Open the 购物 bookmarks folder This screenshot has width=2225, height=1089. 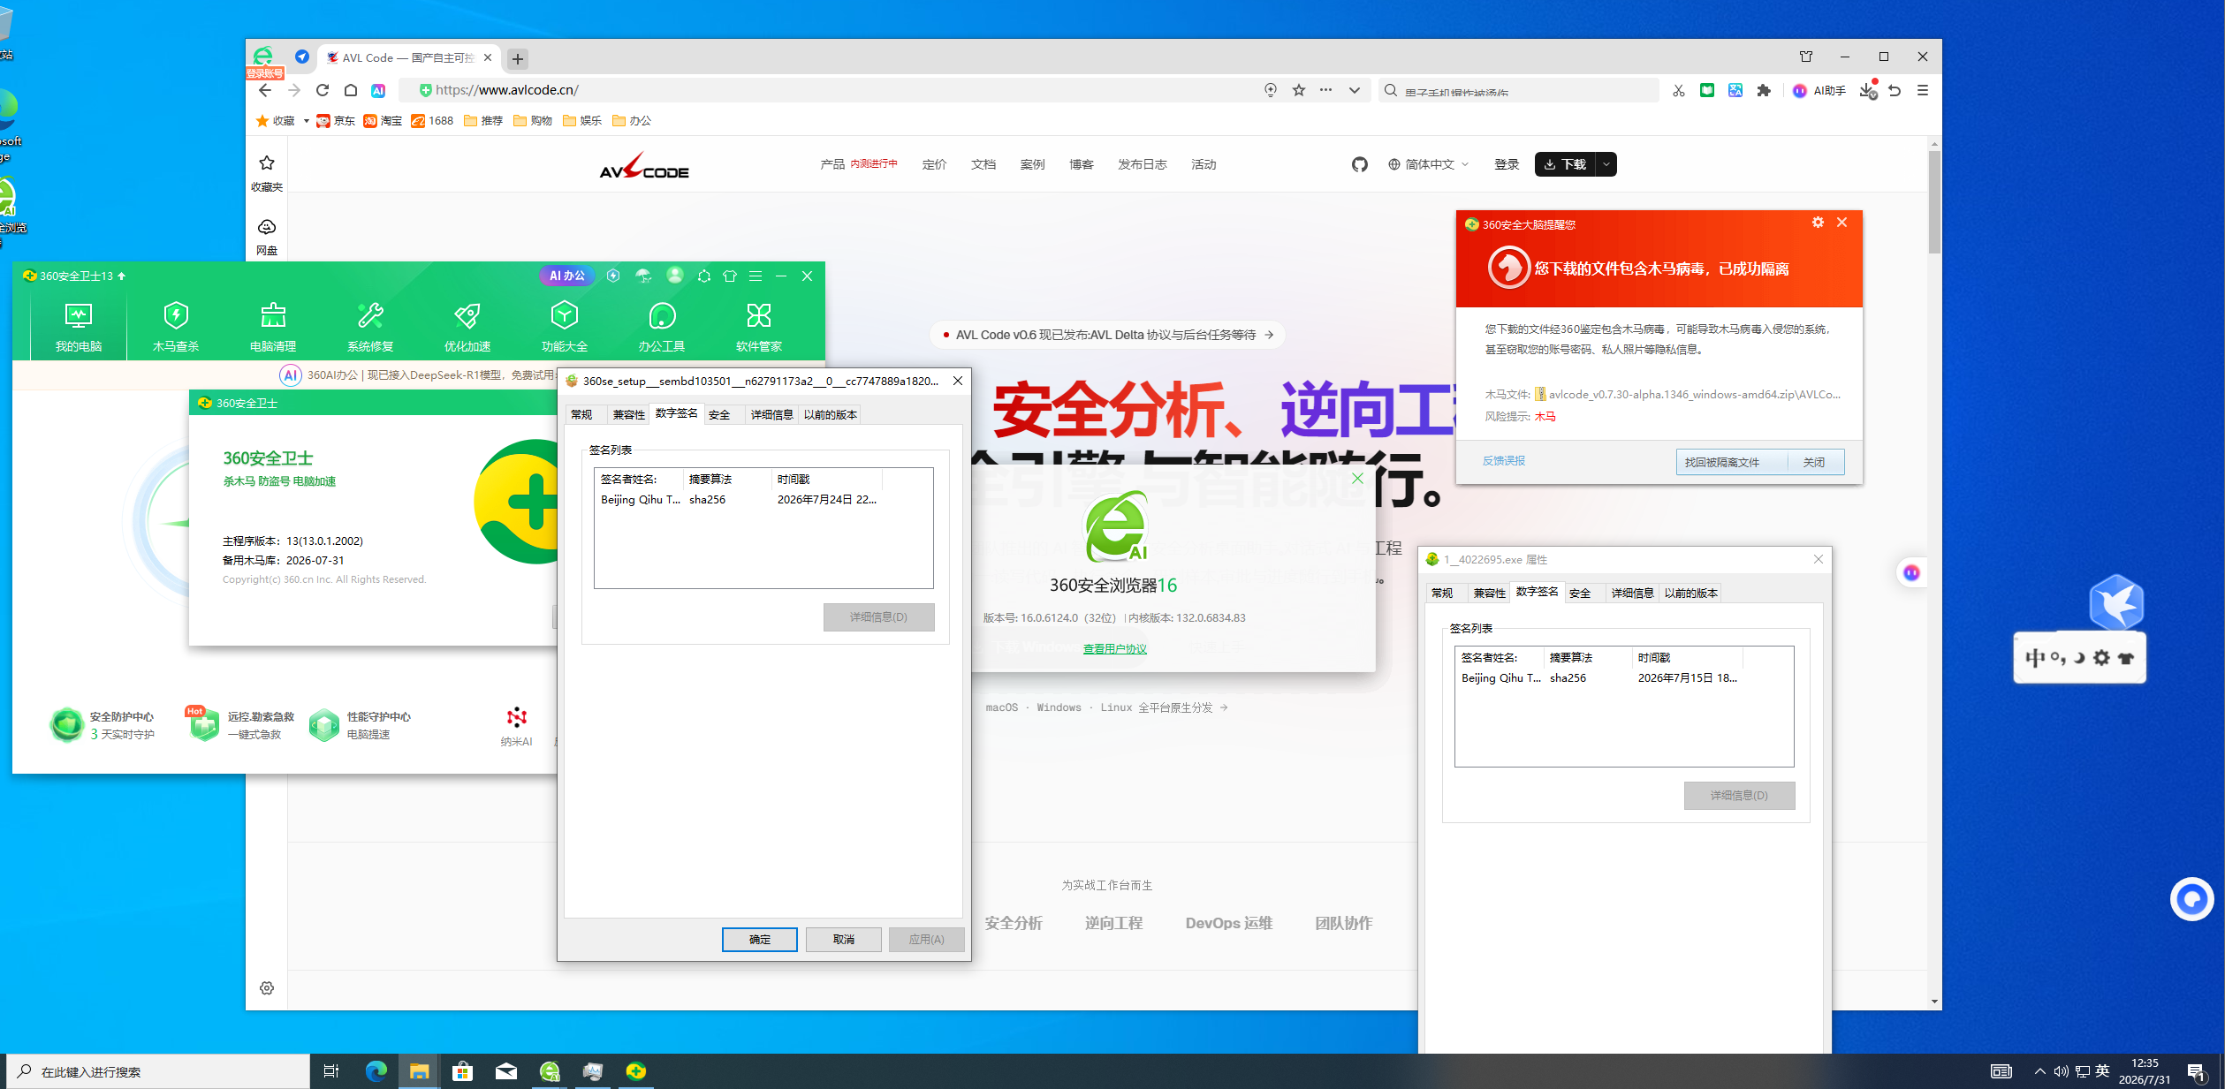tap(533, 121)
